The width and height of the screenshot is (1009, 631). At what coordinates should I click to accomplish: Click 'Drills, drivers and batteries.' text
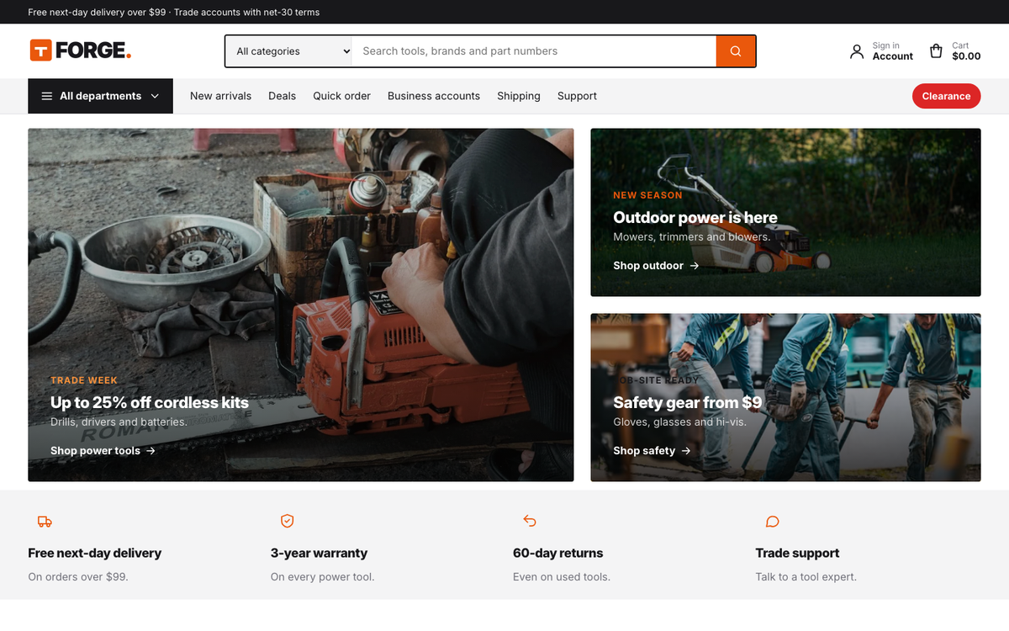coord(119,422)
